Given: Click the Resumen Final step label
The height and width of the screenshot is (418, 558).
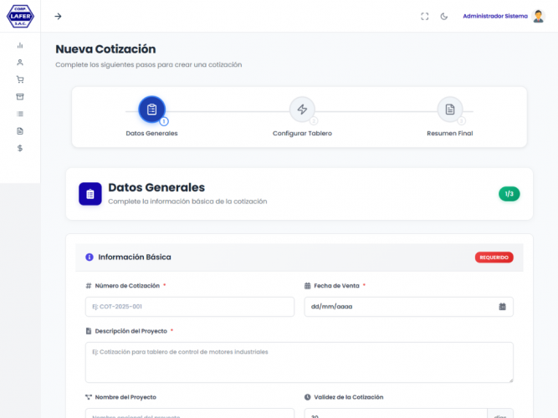Looking at the screenshot, I should 450,134.
